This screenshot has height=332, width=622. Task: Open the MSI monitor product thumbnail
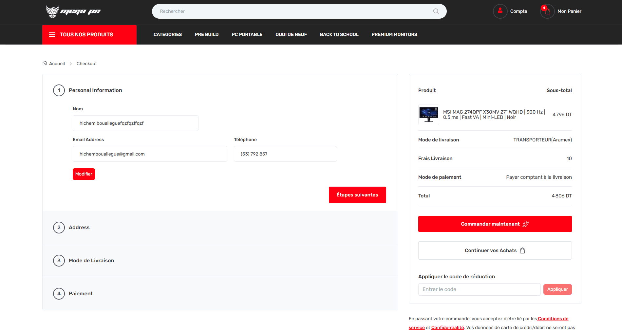(x=429, y=115)
